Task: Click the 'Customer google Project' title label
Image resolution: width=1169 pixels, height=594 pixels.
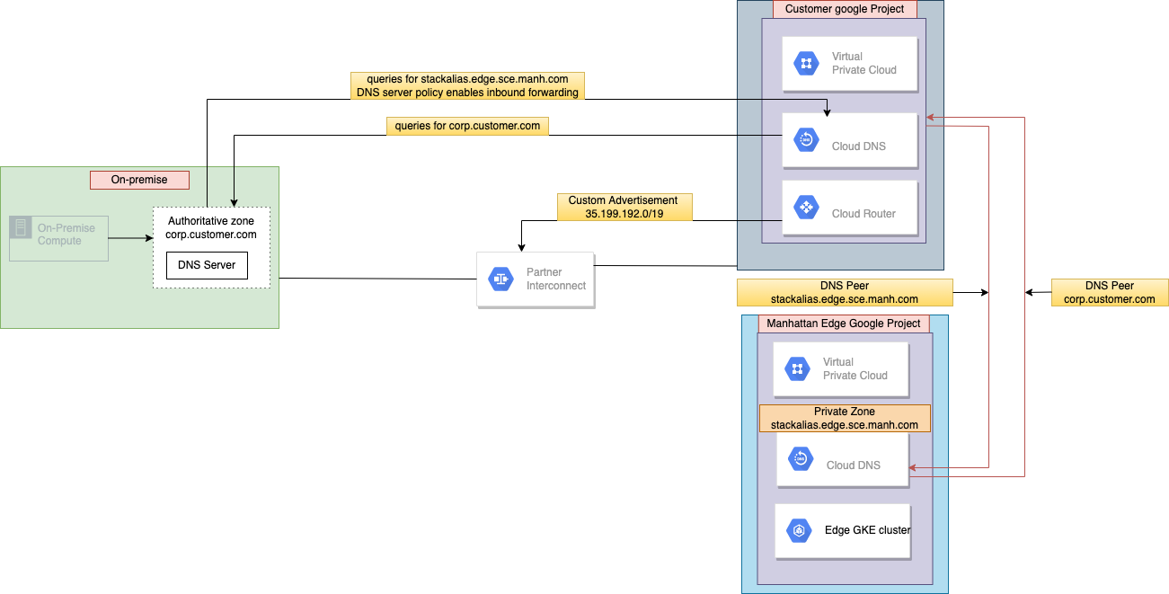Action: click(x=845, y=9)
